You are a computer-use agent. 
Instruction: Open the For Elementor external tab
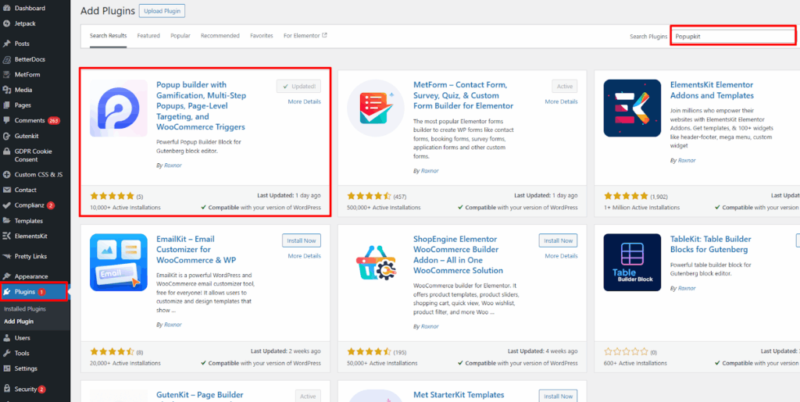coord(305,36)
